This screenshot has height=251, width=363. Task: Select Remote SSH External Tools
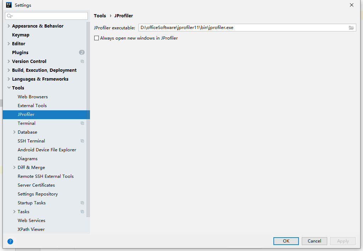tap(46, 176)
